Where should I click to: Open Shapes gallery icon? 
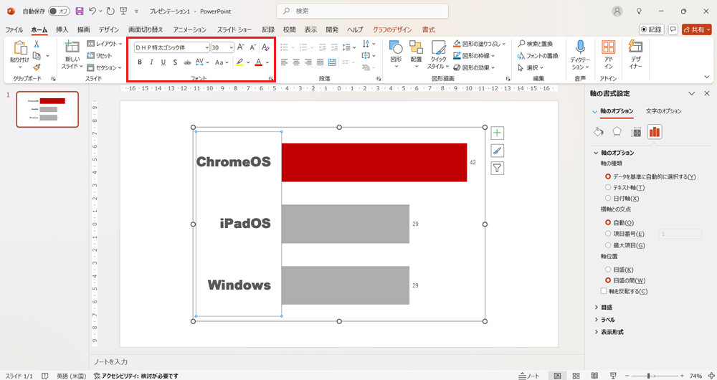pos(396,47)
